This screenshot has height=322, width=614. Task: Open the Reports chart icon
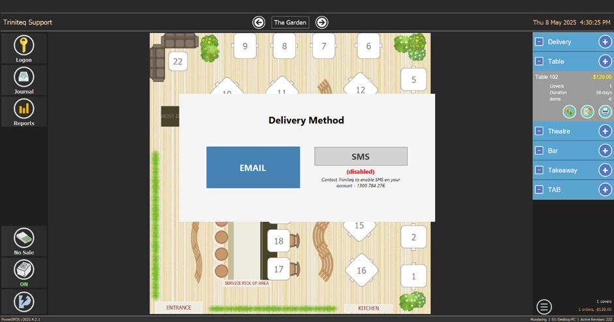click(24, 108)
